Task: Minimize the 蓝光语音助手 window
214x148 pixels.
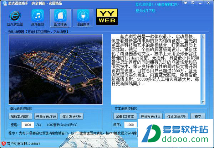Action: [200, 3]
